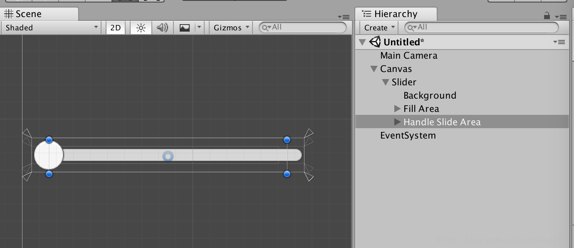Switch the Shaded draw mode
The height and width of the screenshot is (248, 574).
[x=50, y=27]
